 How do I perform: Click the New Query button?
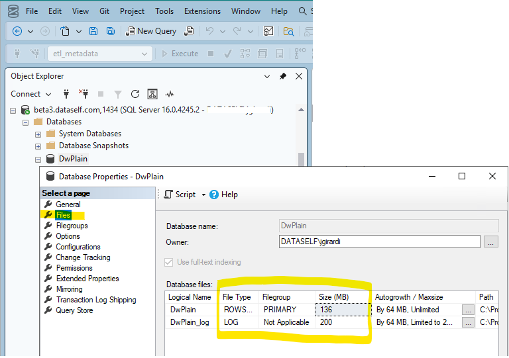151,31
